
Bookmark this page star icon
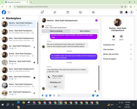(125, 7)
